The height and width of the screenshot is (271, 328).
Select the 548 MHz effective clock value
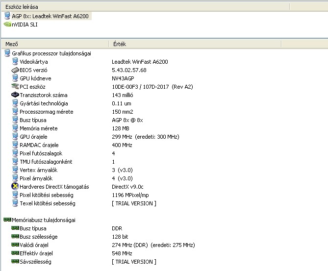click(x=122, y=253)
